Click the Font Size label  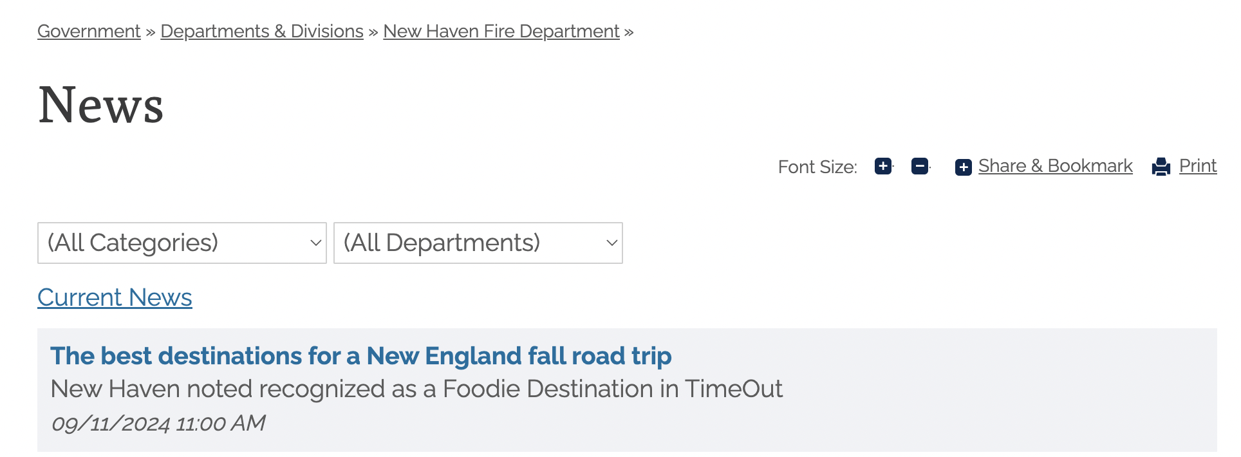click(817, 167)
